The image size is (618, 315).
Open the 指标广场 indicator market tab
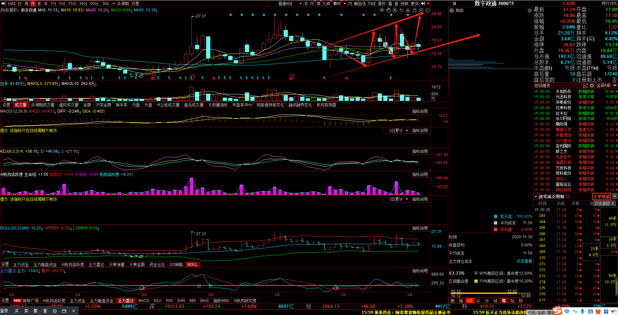[x=26, y=301]
